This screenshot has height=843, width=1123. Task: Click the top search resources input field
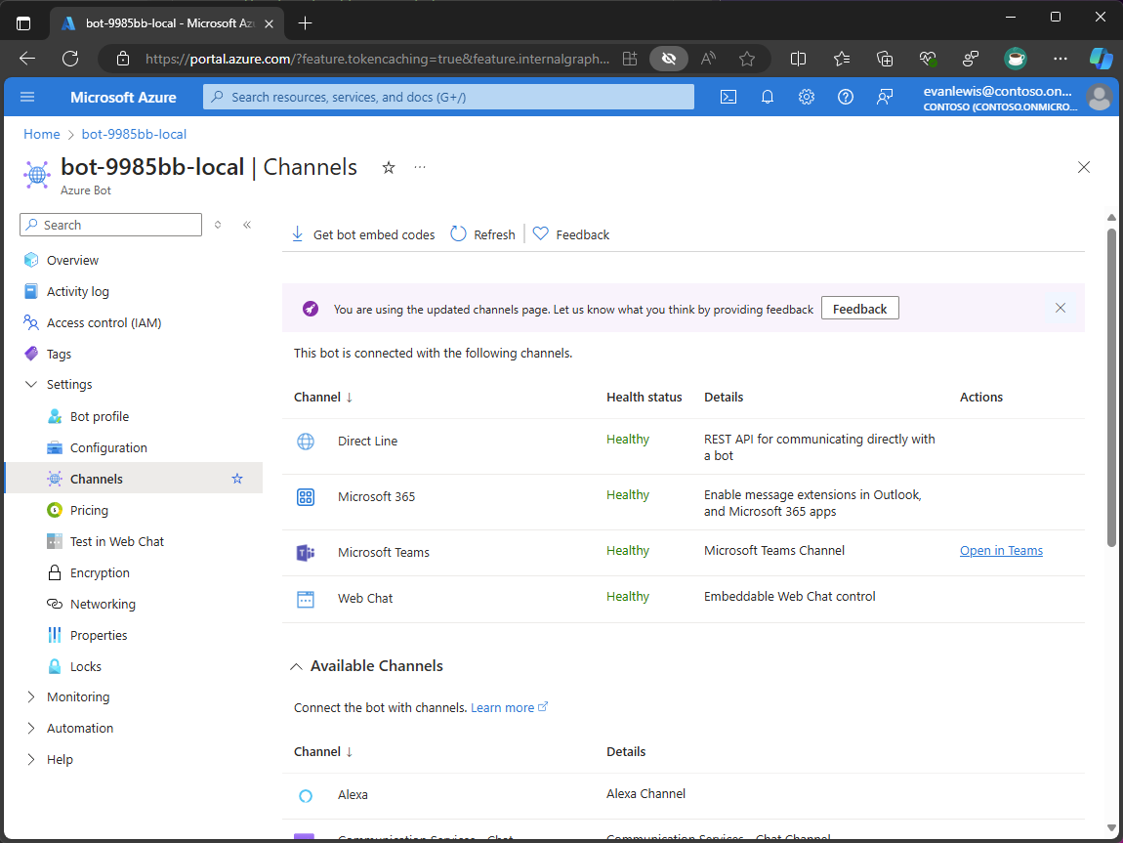coord(448,97)
